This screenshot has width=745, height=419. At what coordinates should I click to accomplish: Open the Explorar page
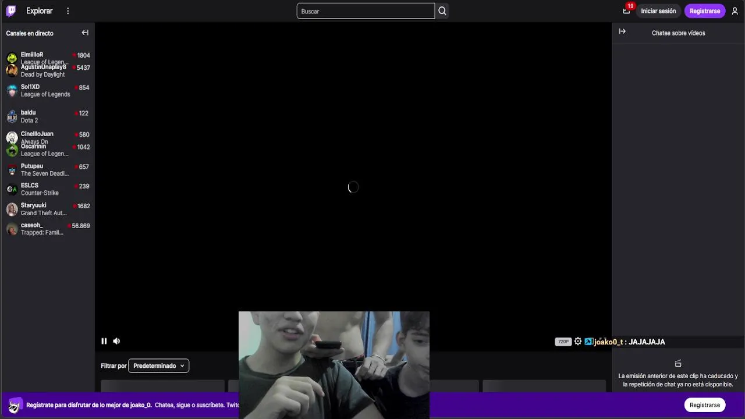(x=39, y=11)
